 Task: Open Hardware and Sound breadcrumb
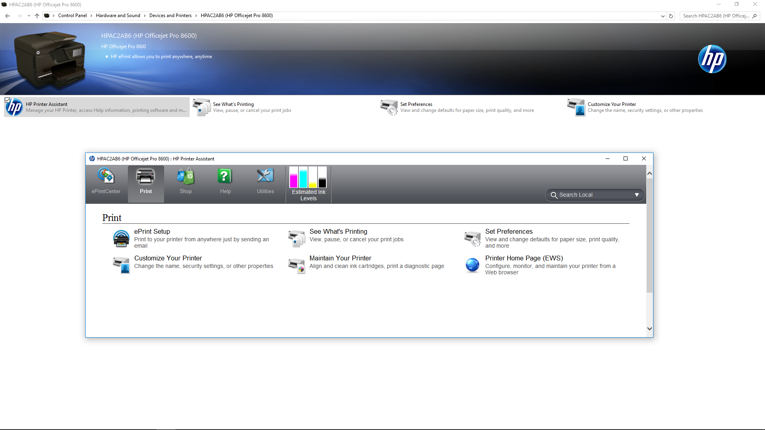[118, 16]
